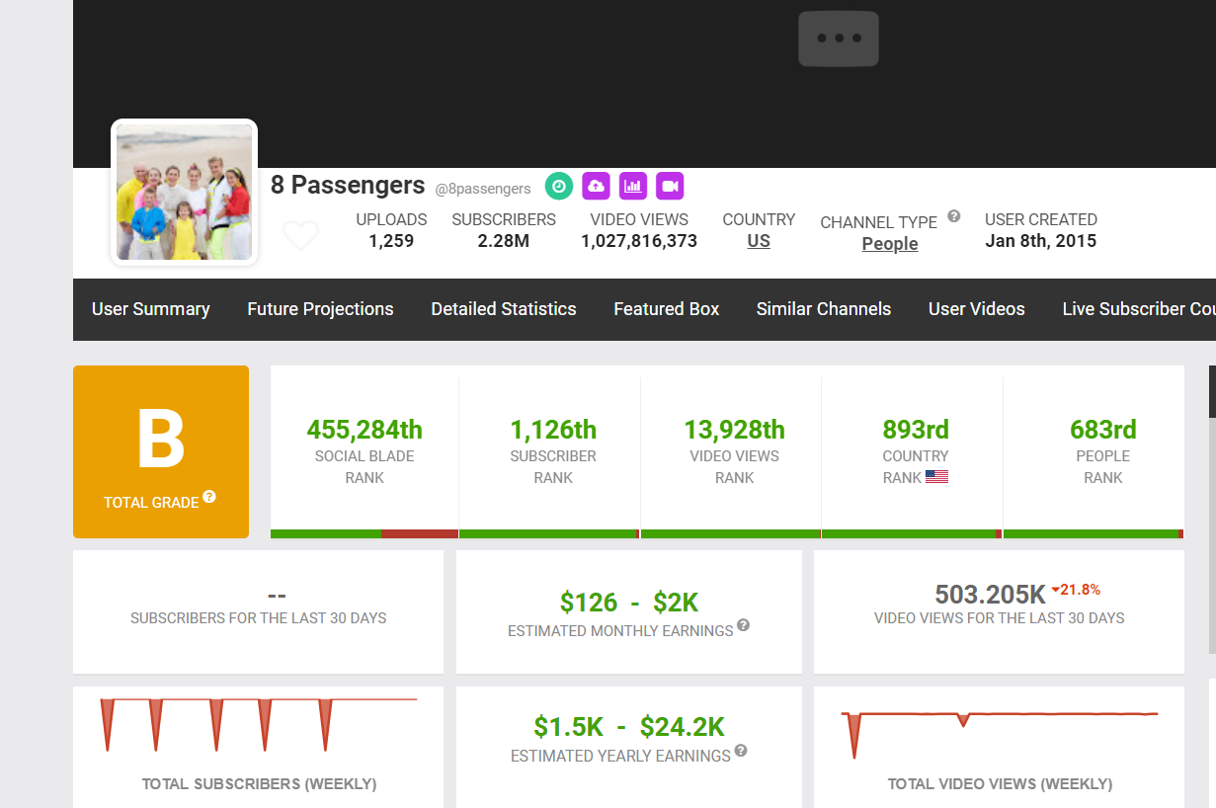This screenshot has height=808, width=1216.
Task: Click the purple video camera badge icon
Action: [x=670, y=186]
